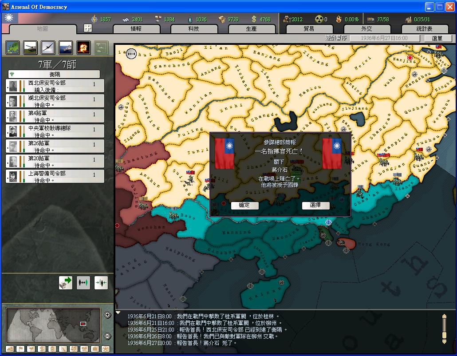Click the merge units icon

101,282
